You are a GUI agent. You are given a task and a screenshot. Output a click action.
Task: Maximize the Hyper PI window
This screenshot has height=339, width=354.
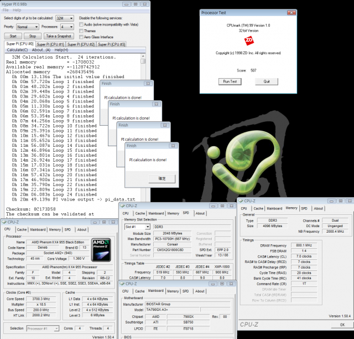(x=136, y=4)
